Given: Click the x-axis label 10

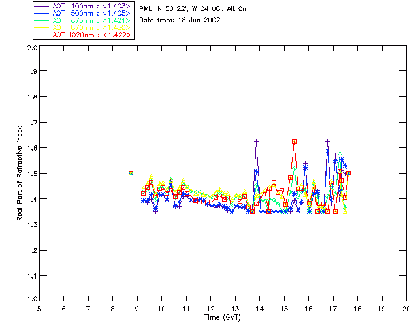Looking at the screenshot, I should tap(161, 309).
